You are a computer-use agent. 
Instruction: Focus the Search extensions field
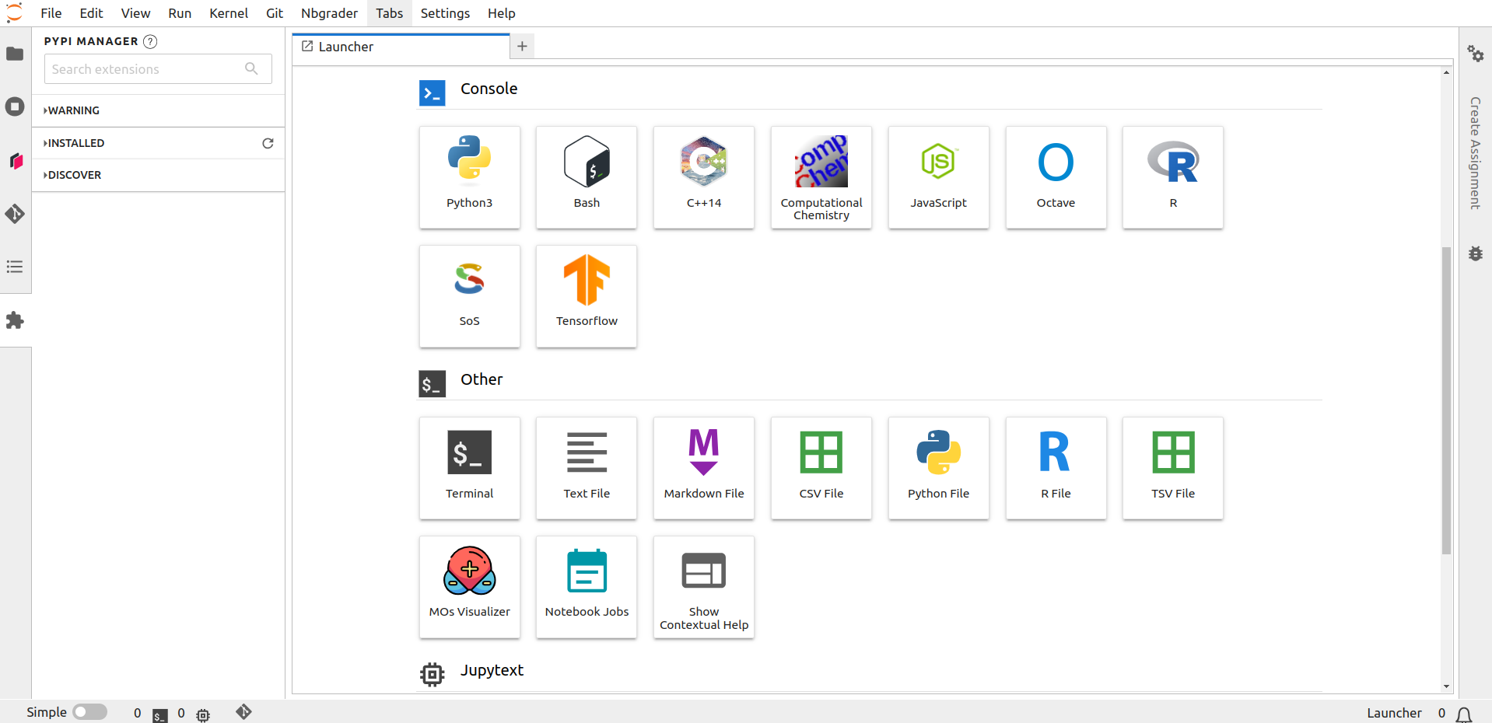[x=148, y=69]
